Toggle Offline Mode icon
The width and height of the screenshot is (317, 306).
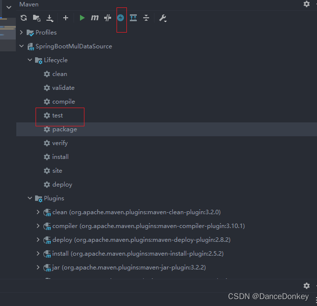[x=108, y=18]
